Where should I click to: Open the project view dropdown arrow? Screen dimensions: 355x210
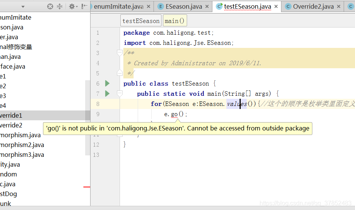(x=23, y=7)
